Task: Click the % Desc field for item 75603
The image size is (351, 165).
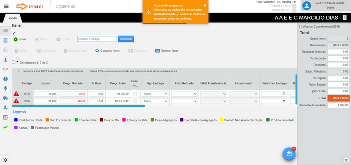Action: pos(97,101)
